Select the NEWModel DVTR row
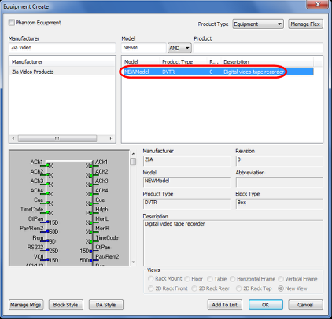This screenshot has width=332, height=319. pyautogui.click(x=218, y=71)
